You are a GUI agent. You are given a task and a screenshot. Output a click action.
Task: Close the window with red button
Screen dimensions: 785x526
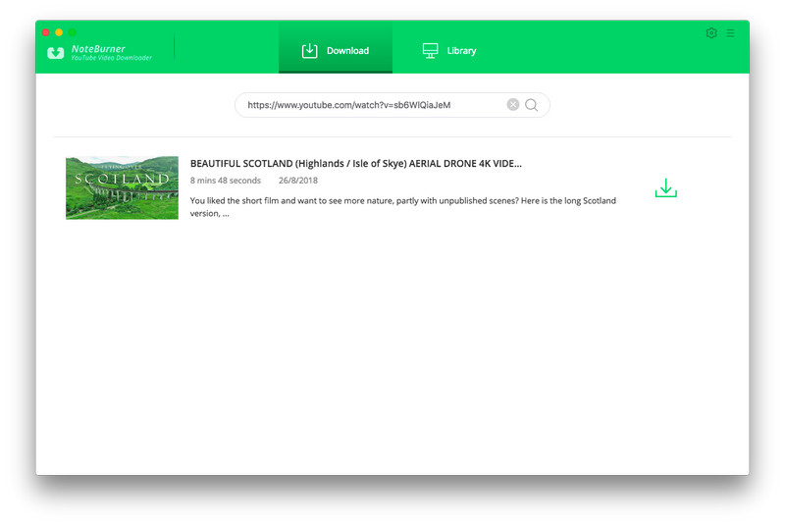point(45,32)
